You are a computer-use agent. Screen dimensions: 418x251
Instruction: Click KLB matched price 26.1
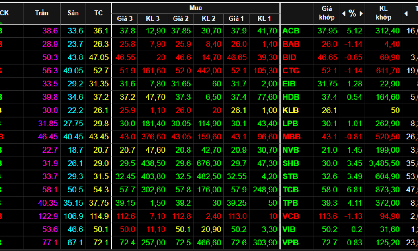coord(330,110)
